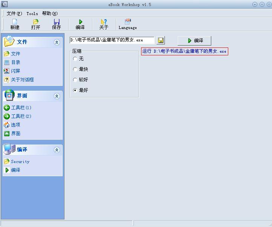The image size is (272, 227).
Task: Collapse the 界面 sidebar panel
Action: (57, 96)
